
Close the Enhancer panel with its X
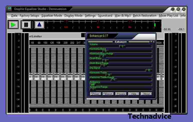[x=154, y=42]
